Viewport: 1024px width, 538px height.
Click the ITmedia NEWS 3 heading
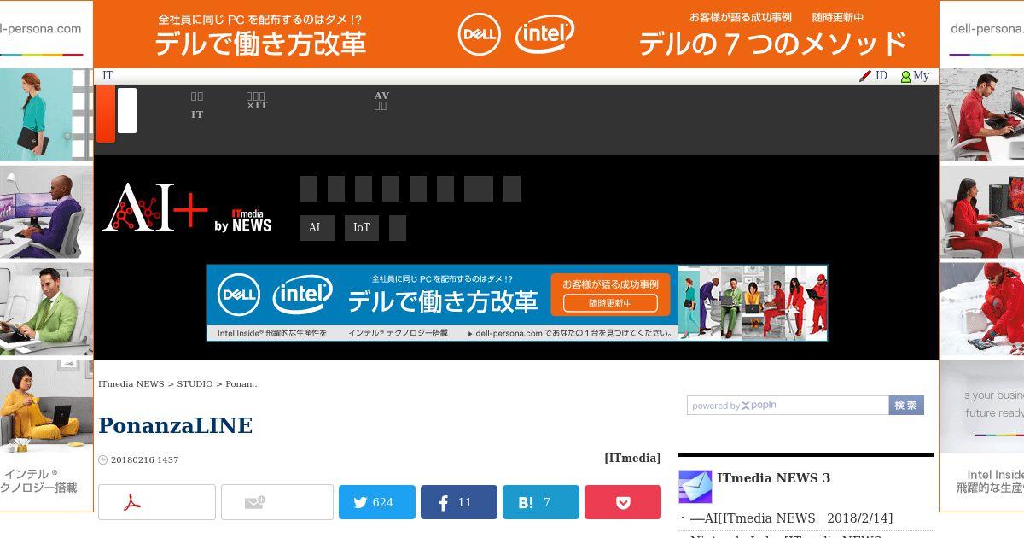point(773,478)
